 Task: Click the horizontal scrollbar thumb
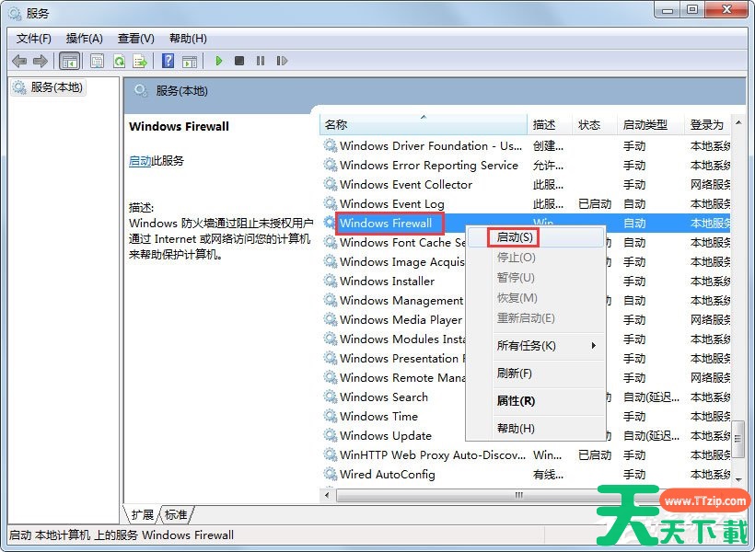coord(518,495)
